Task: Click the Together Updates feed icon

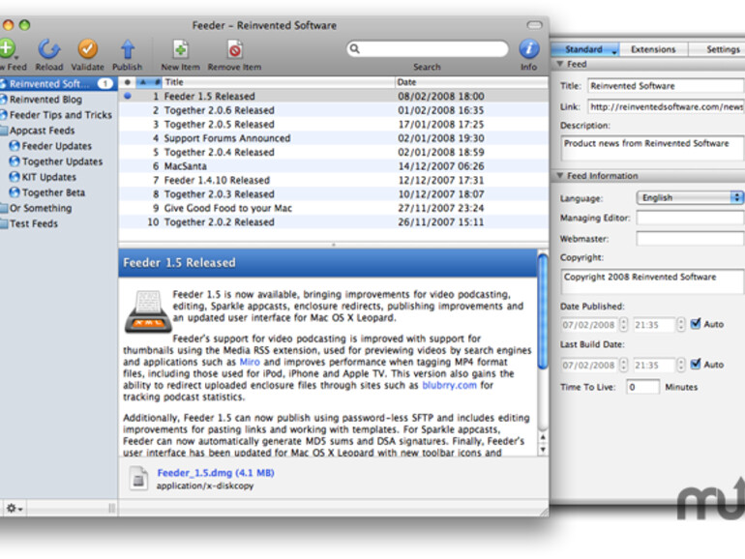Action: pyautogui.click(x=15, y=162)
